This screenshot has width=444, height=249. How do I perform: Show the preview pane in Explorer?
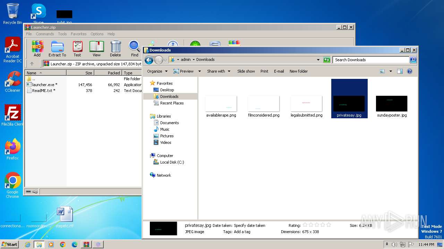(400, 71)
